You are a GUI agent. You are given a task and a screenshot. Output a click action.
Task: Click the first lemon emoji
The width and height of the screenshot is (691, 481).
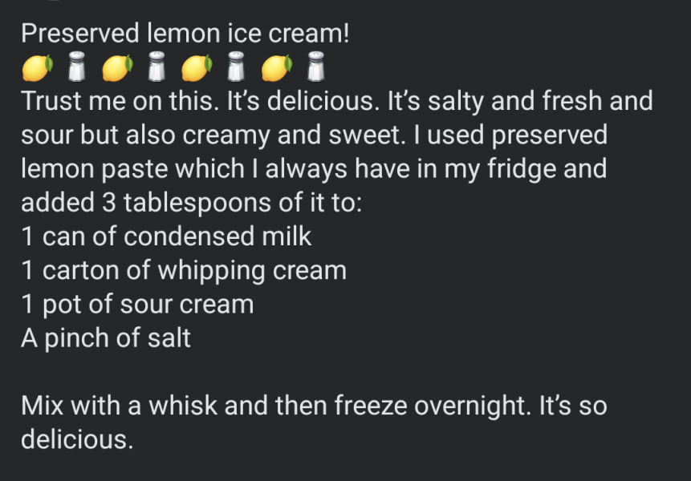tap(37, 68)
